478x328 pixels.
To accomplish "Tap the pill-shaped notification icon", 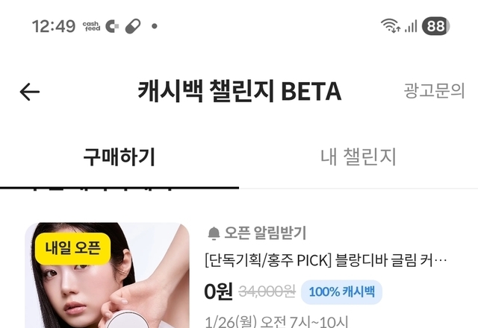I will tap(133, 26).
